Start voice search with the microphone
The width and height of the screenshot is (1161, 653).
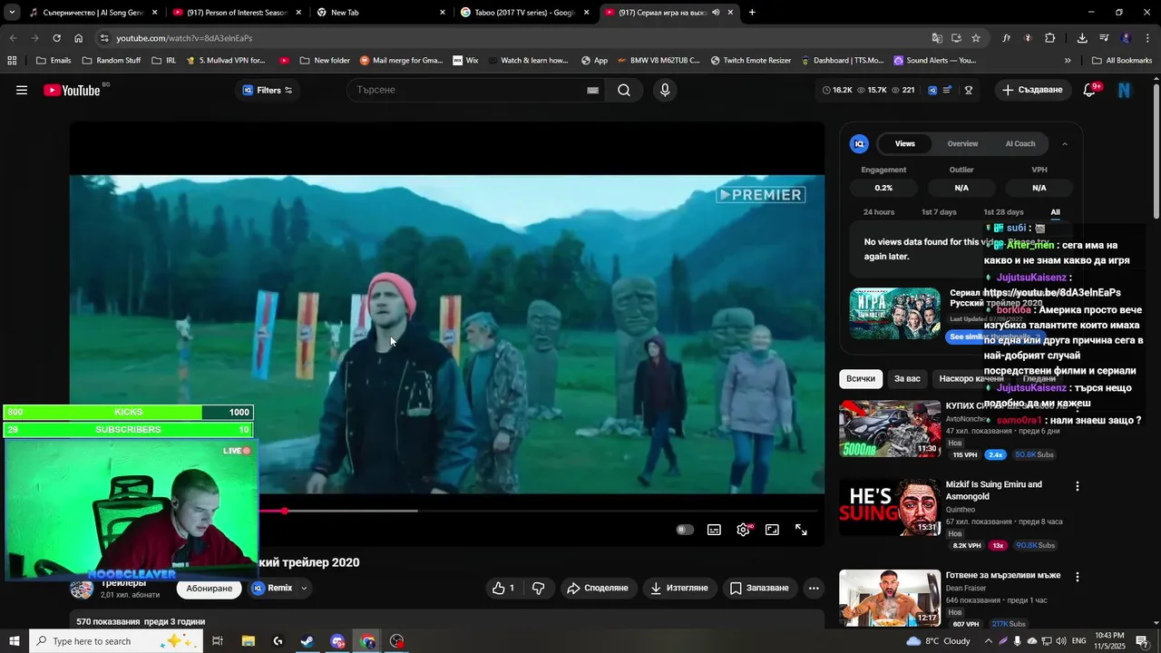tap(665, 90)
